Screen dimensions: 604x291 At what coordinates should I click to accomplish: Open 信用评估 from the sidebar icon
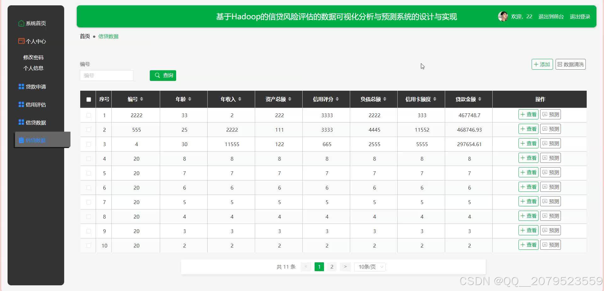tap(21, 104)
